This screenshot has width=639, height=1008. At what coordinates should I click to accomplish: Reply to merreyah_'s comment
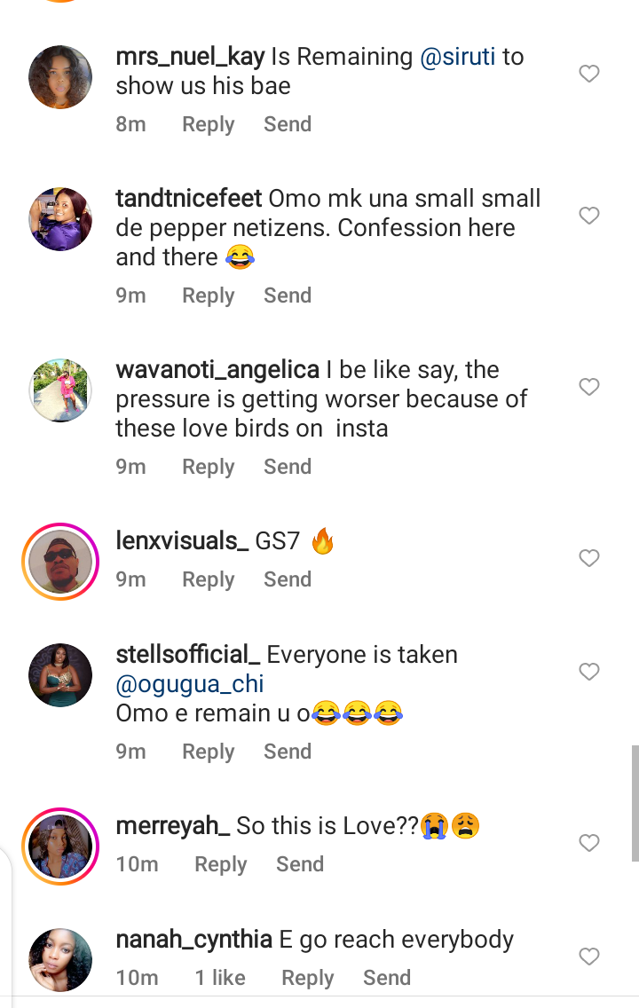point(220,864)
